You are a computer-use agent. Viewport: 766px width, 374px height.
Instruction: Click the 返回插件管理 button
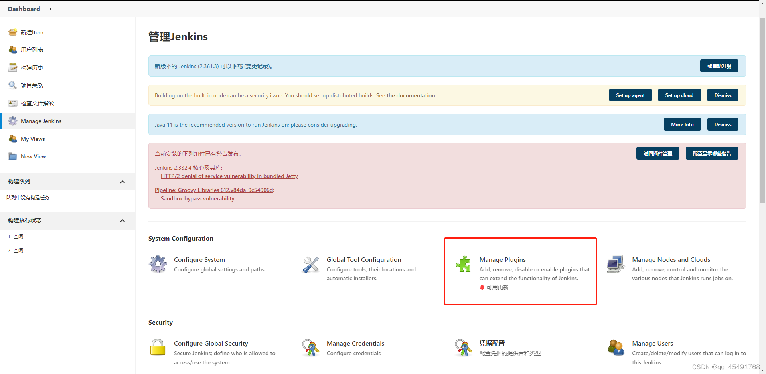tap(658, 154)
